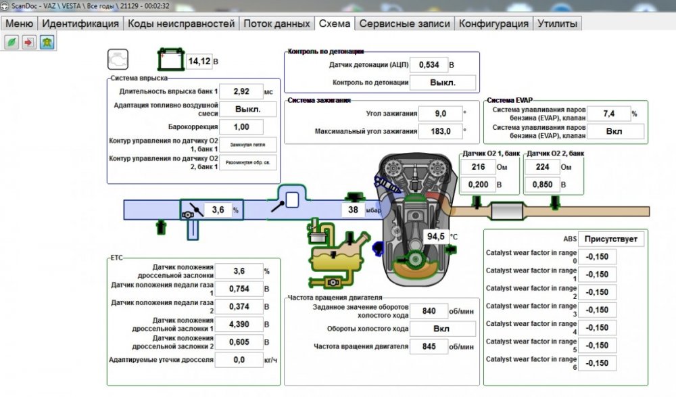Select the turtle icon in the toolbar
This screenshot has height=397, width=676.
[45, 42]
